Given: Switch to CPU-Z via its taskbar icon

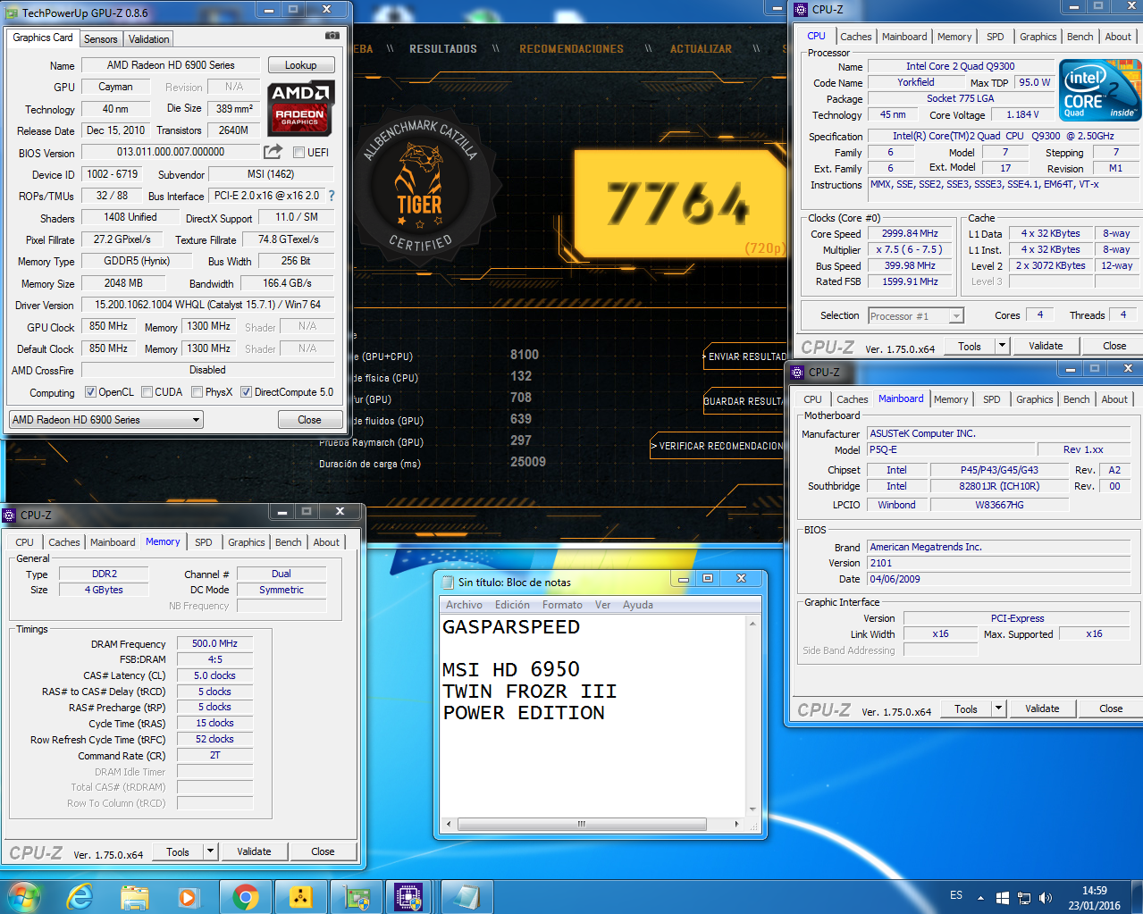Looking at the screenshot, I should tap(408, 896).
